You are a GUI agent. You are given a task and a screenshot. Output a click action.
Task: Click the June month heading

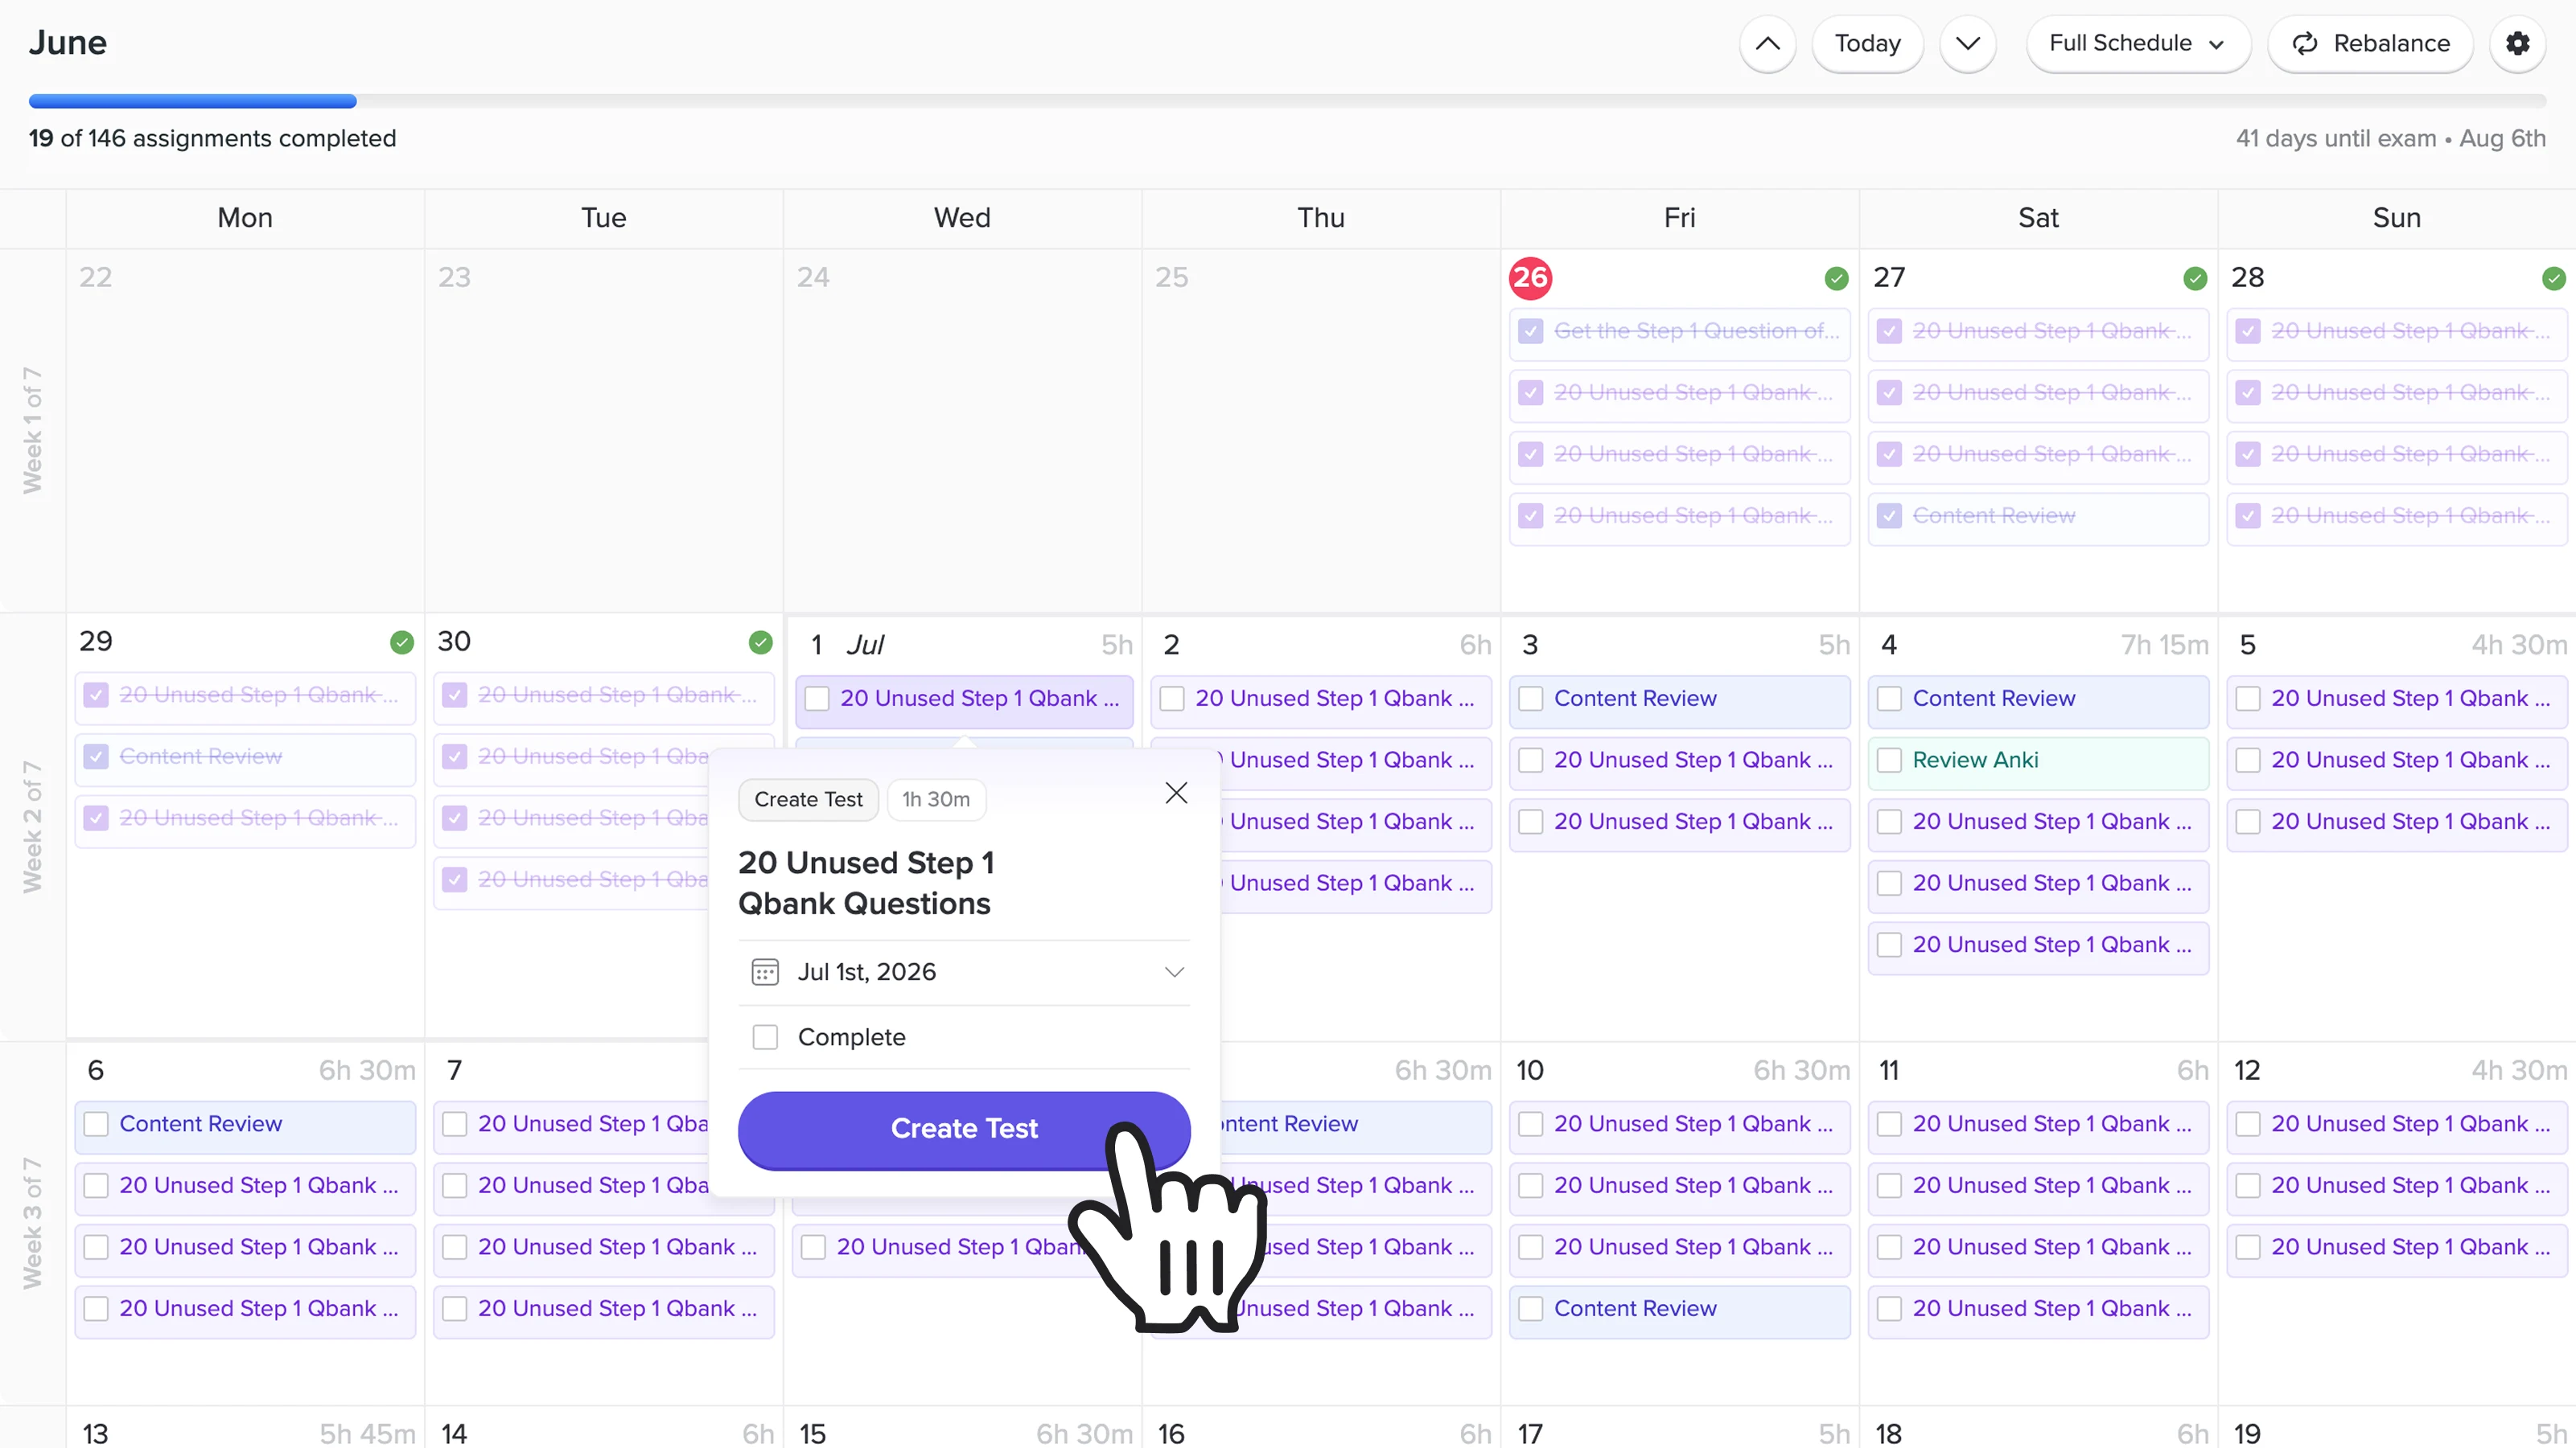pyautogui.click(x=67, y=43)
